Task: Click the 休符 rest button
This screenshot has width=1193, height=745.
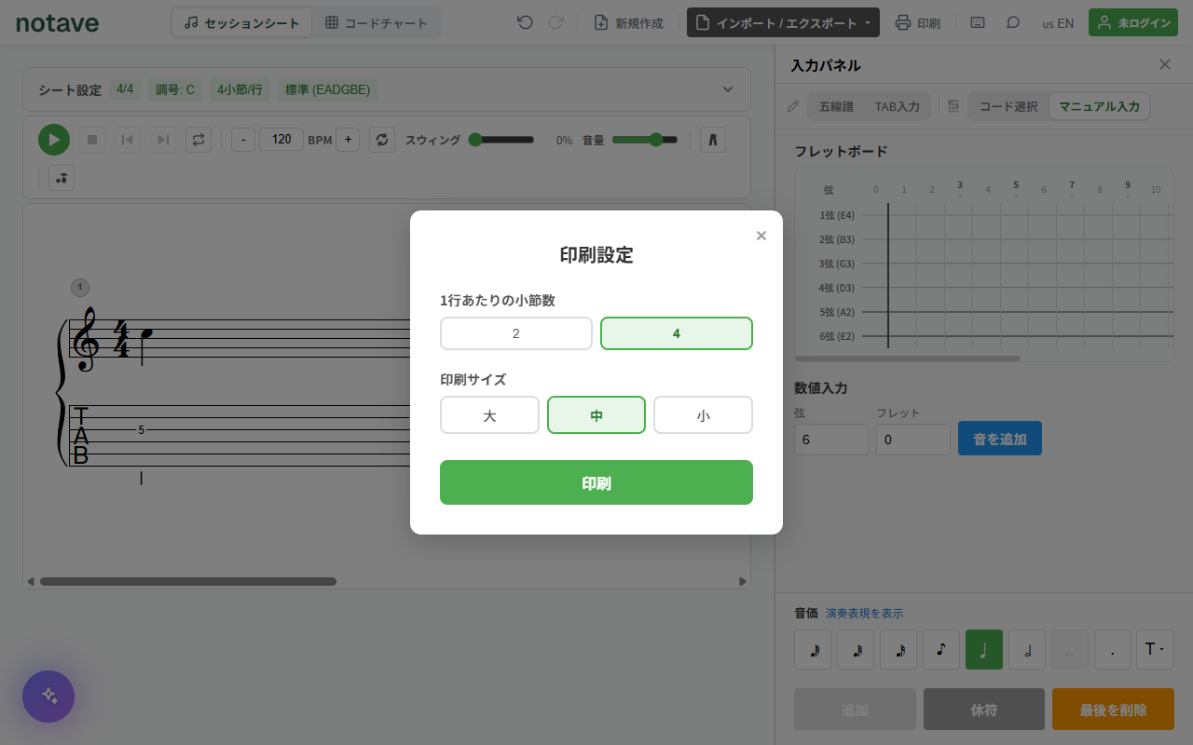Action: tap(984, 710)
